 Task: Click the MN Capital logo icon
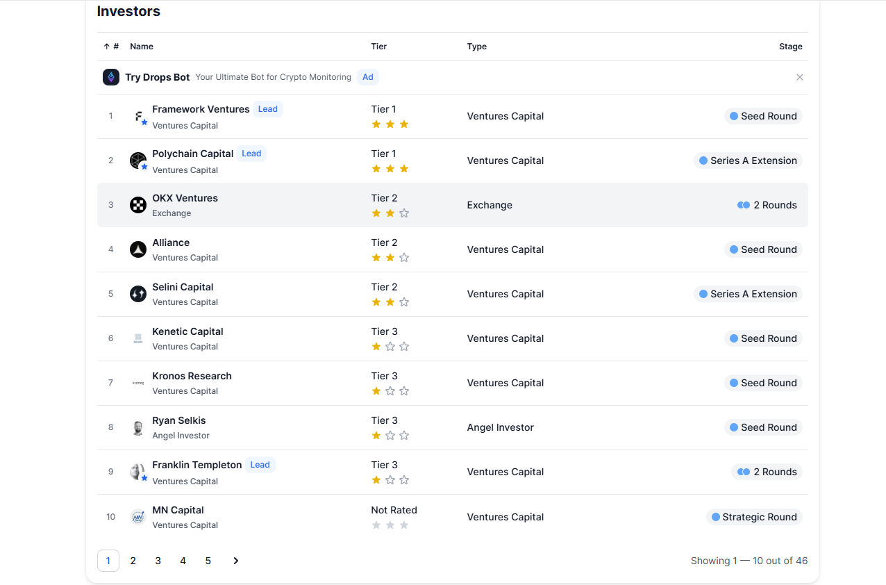[x=138, y=517]
